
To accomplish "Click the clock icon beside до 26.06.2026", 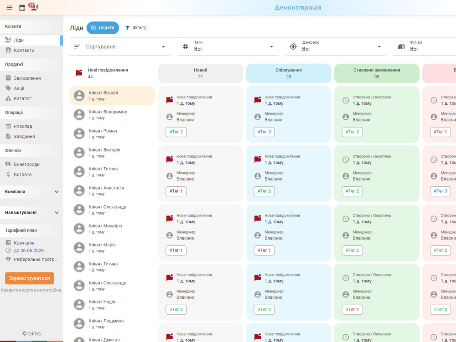I will point(8,250).
